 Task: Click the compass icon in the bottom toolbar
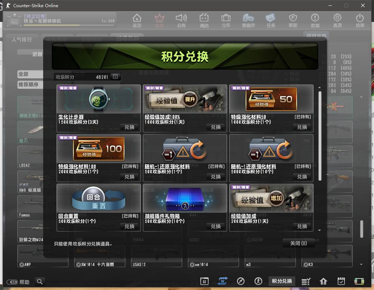click(241, 281)
